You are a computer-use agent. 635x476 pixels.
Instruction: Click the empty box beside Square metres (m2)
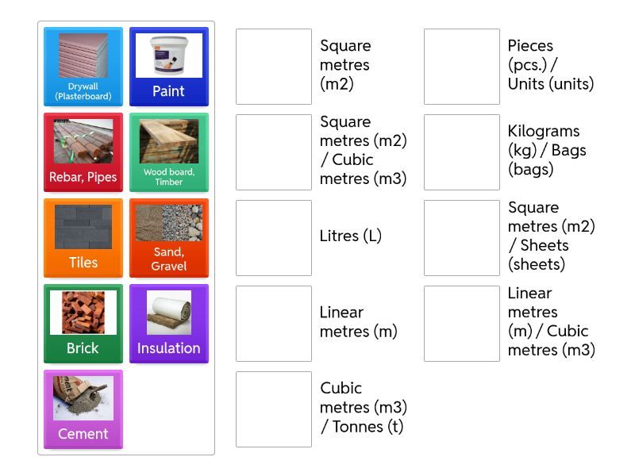pyautogui.click(x=274, y=67)
